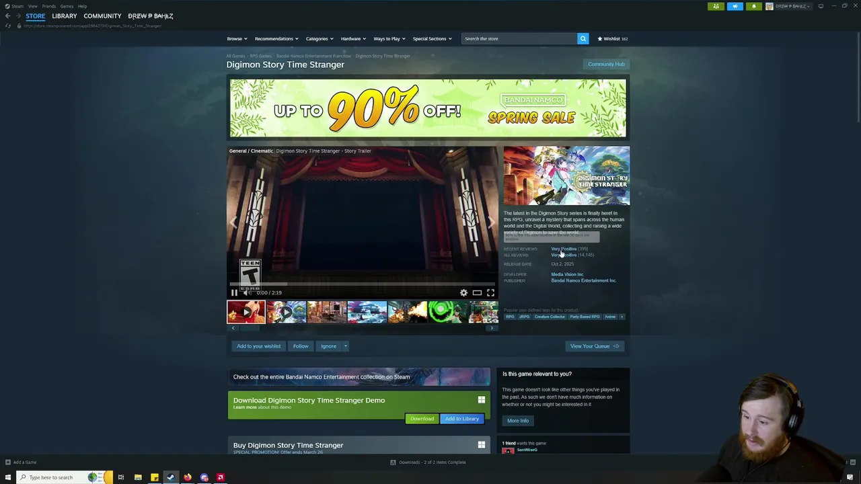Open the STORE tab

pos(36,16)
